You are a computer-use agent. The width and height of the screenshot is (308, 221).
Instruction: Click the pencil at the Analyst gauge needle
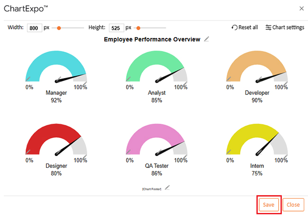(x=159, y=79)
